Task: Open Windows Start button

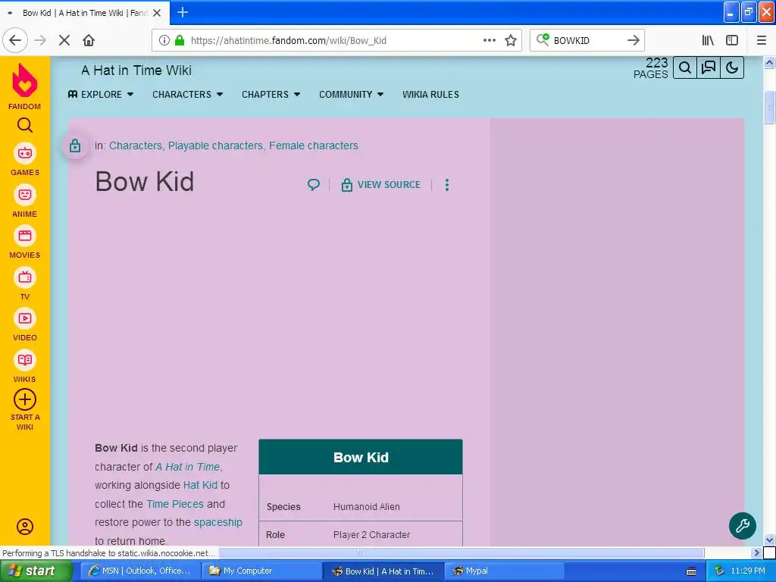Action: 36,571
